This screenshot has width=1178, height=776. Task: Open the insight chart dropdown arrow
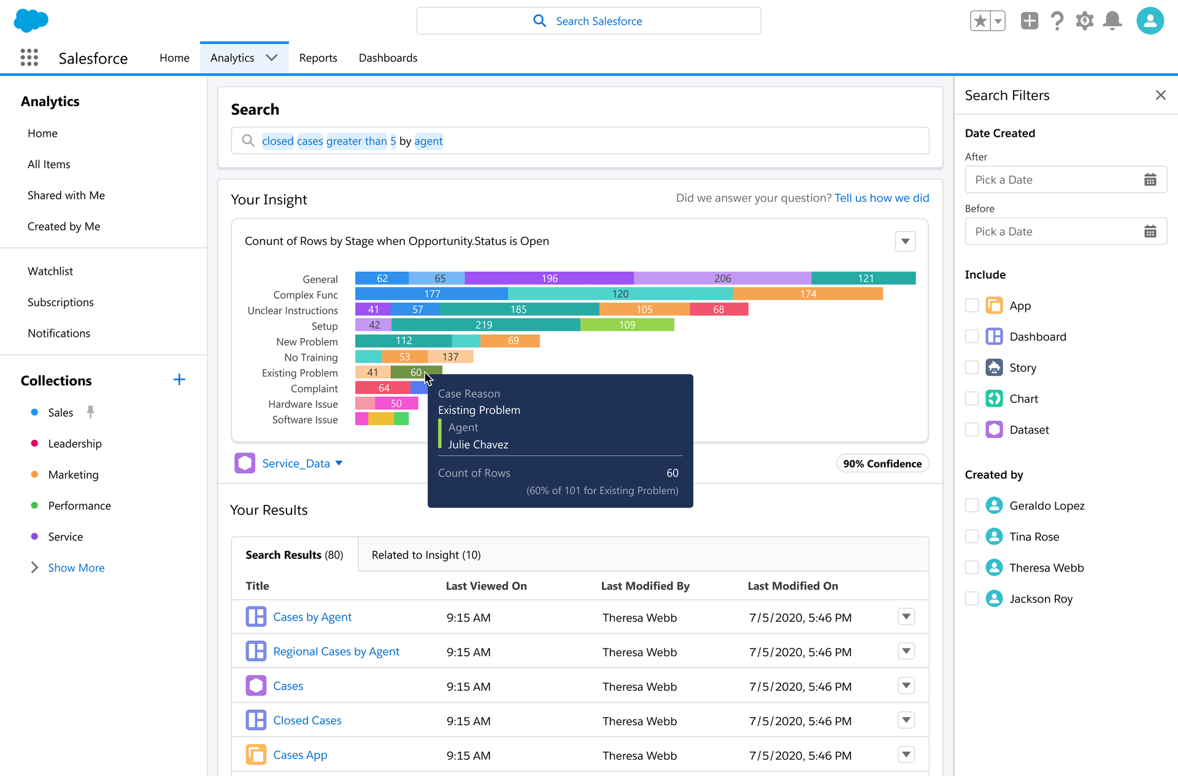point(905,241)
